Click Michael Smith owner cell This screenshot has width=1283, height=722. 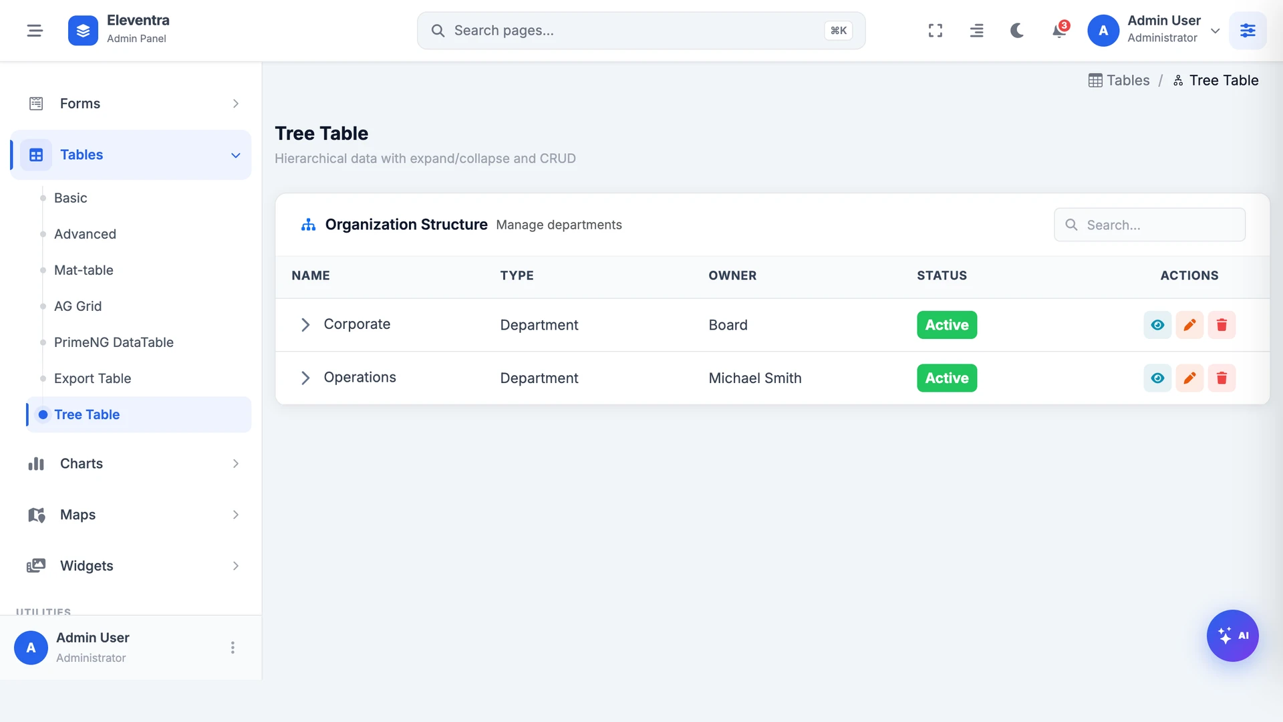click(x=754, y=378)
